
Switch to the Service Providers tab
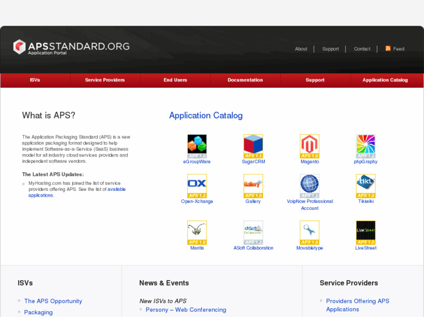[x=105, y=80]
